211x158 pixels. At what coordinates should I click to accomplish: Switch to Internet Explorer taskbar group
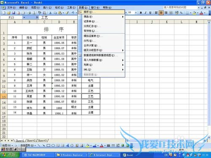105,155
